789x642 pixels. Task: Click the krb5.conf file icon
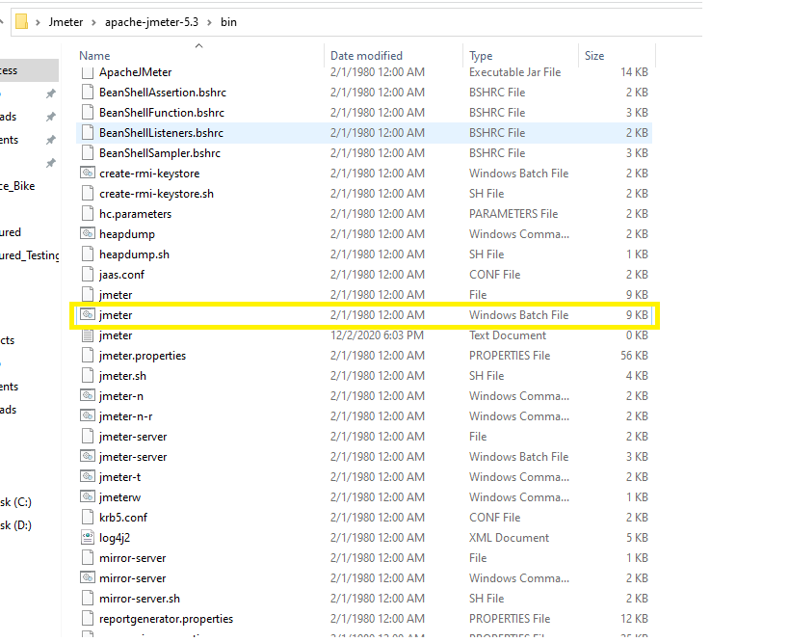tap(88, 517)
